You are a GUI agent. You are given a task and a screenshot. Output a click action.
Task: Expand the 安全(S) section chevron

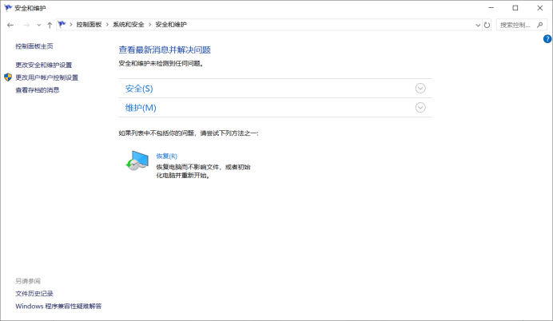tap(421, 89)
